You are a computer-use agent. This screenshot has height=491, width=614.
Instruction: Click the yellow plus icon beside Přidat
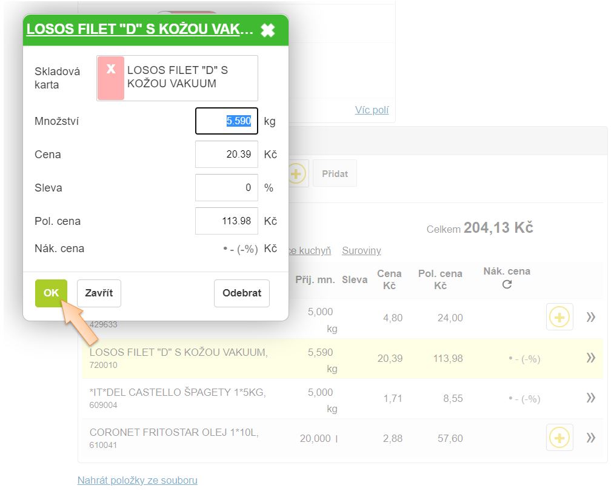[x=296, y=174]
